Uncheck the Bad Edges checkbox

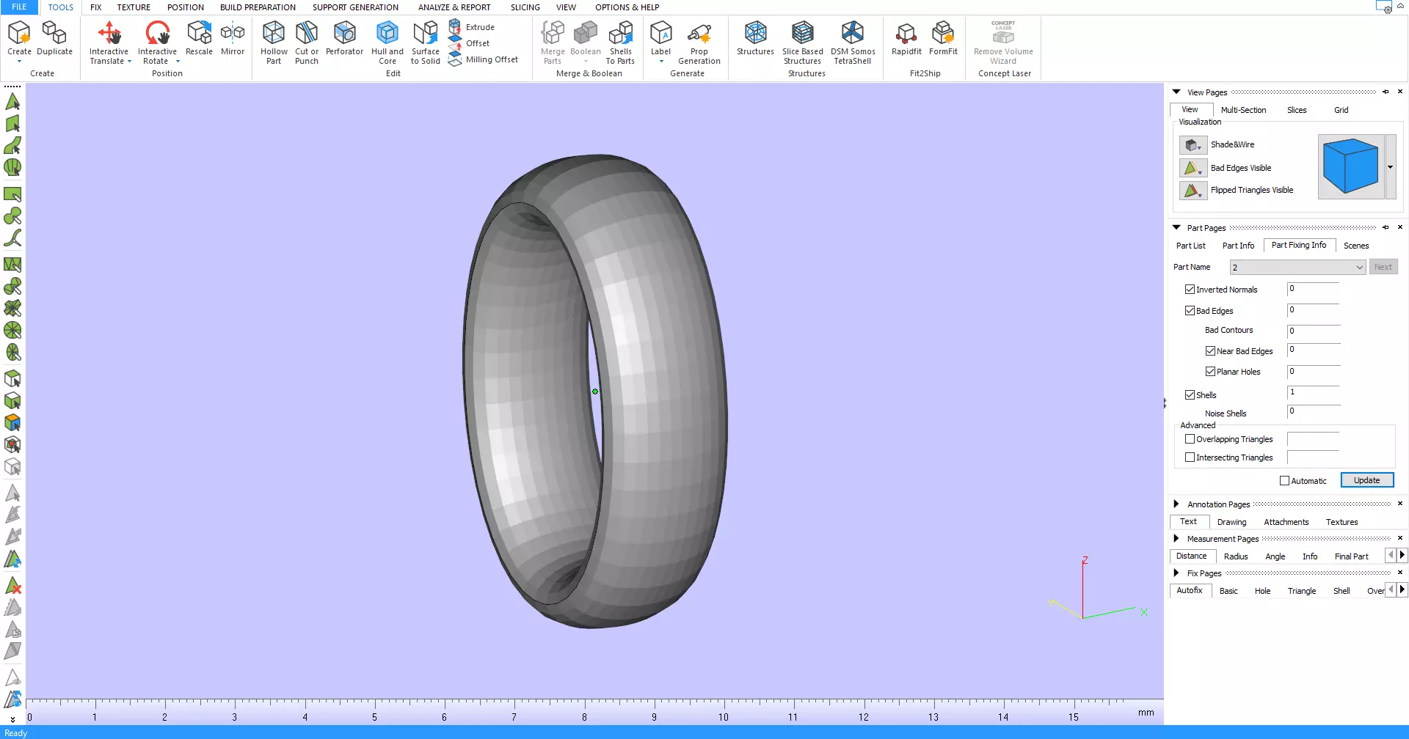(x=1190, y=311)
